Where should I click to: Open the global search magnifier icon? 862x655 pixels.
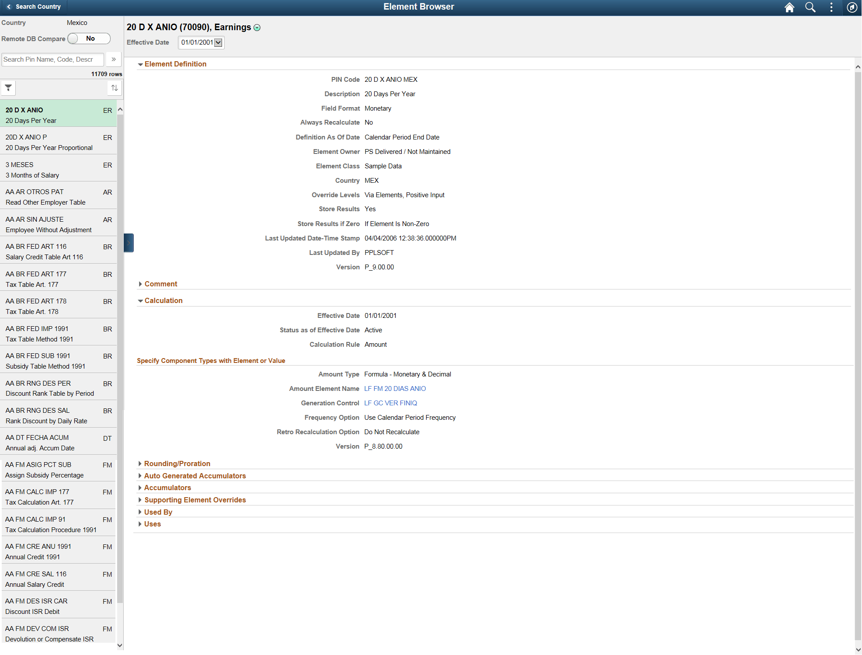[x=810, y=7]
